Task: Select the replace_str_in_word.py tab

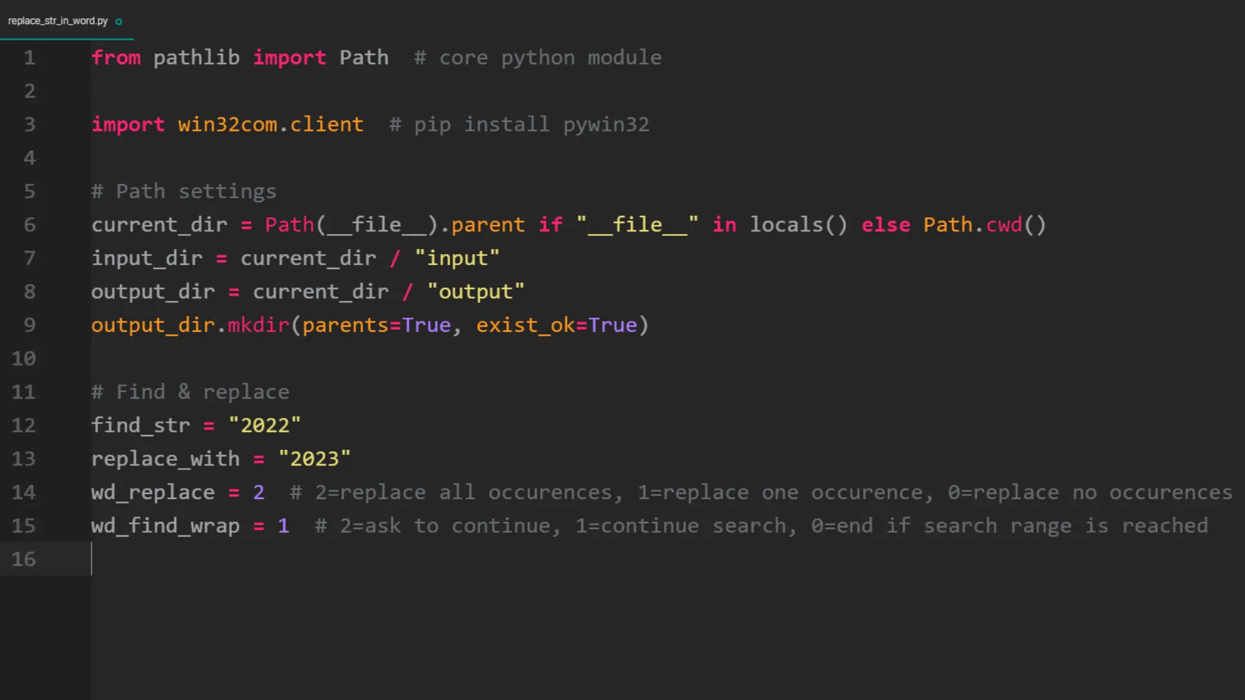Action: coord(57,20)
